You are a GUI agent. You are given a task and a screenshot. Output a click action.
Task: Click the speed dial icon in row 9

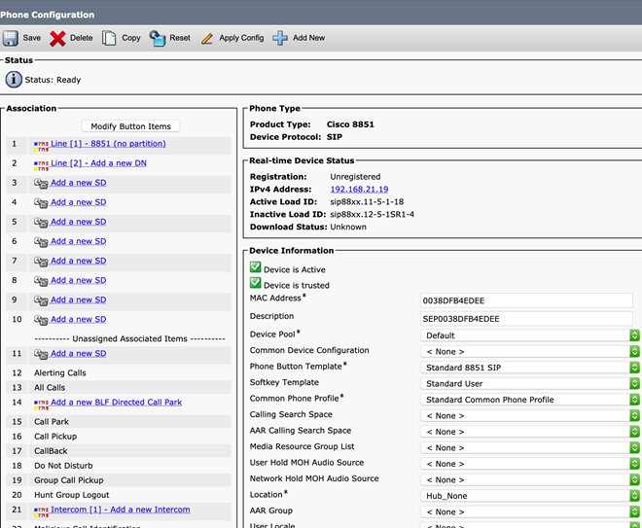41,300
